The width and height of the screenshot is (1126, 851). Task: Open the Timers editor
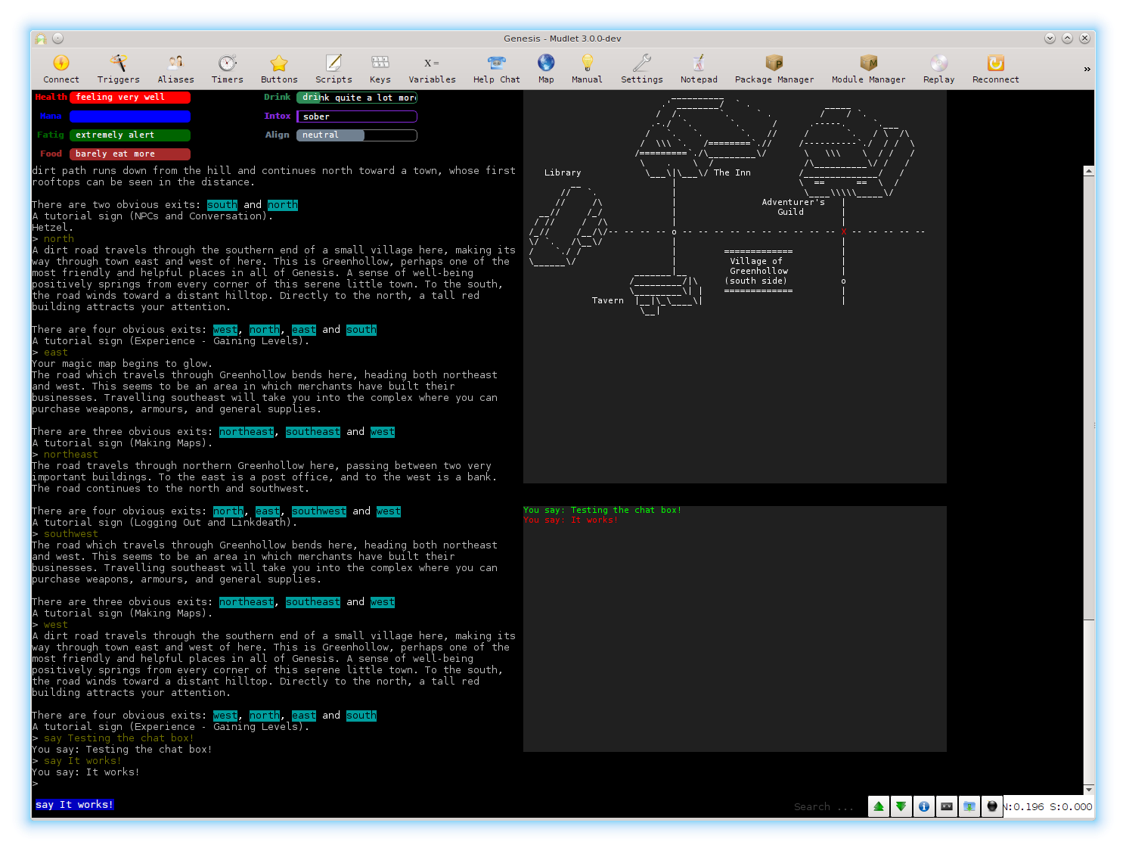(x=227, y=69)
